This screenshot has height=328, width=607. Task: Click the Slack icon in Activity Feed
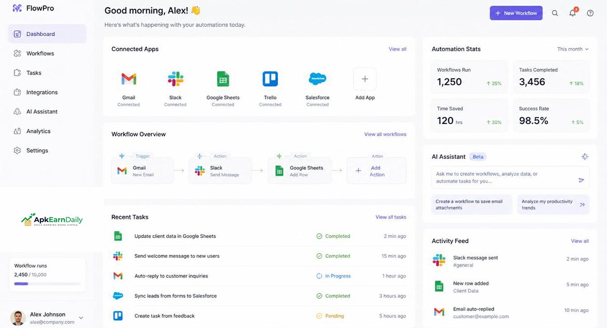pyautogui.click(x=439, y=260)
